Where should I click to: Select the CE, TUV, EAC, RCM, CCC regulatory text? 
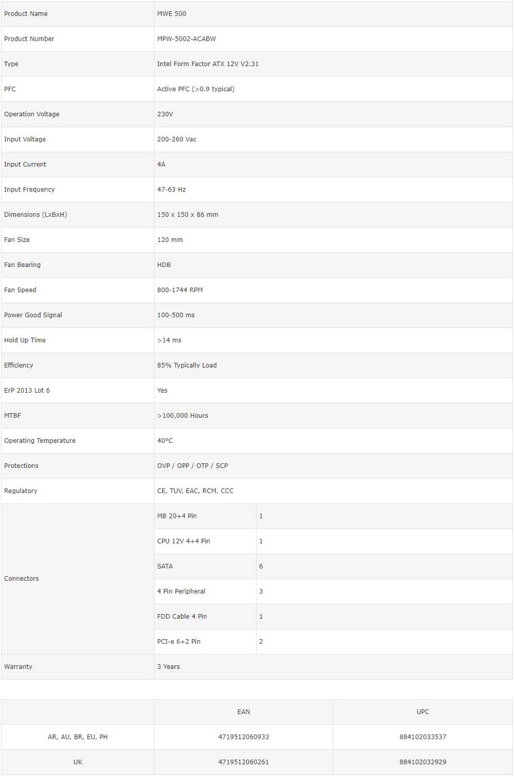(x=196, y=491)
